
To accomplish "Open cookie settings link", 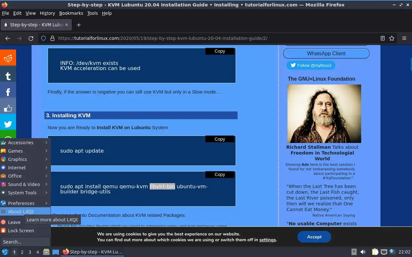I will pos(267,240).
